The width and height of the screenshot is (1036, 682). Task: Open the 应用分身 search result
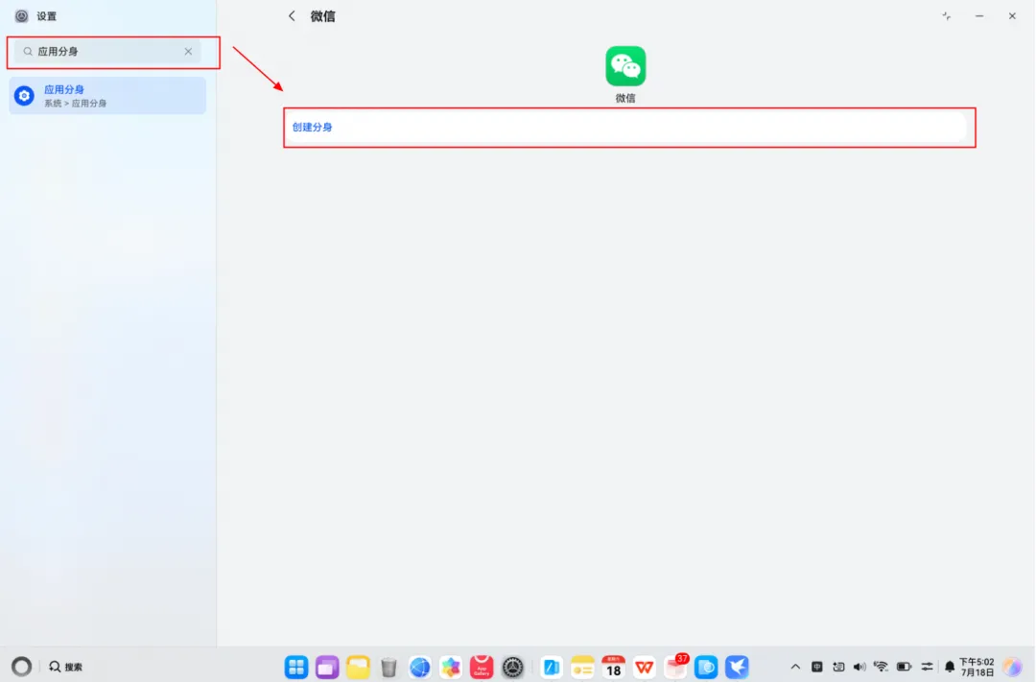[107, 96]
